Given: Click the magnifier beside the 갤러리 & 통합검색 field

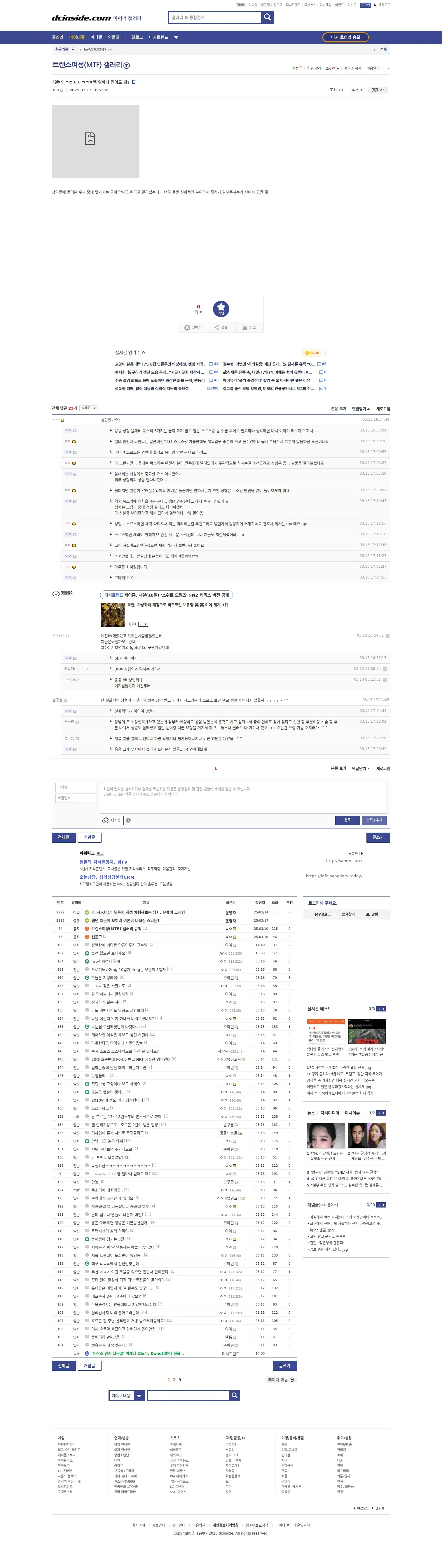Looking at the screenshot, I should click(268, 18).
